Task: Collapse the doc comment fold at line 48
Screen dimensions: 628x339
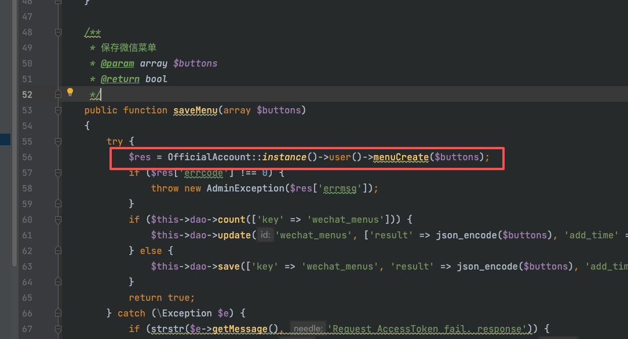Action: point(58,32)
